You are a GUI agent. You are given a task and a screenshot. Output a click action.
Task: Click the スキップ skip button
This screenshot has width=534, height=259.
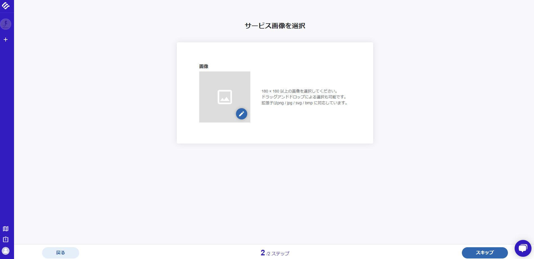tap(485, 253)
